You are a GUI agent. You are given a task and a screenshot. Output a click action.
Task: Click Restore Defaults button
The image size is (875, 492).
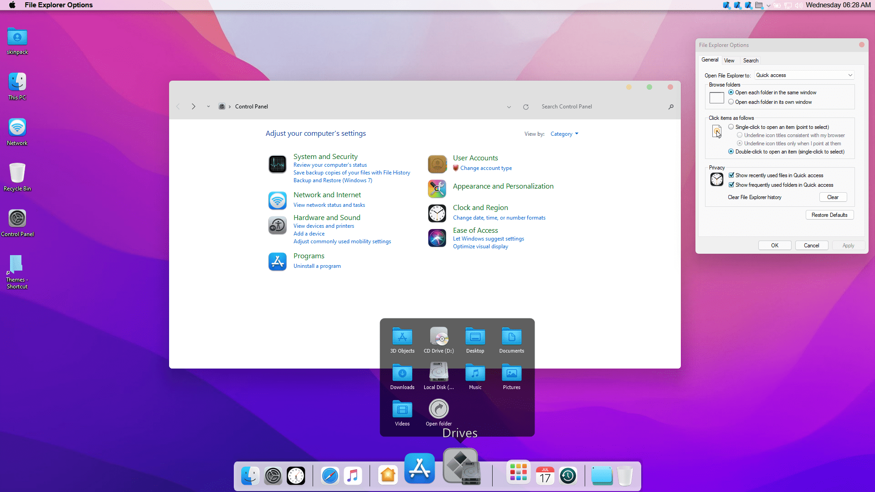(829, 215)
